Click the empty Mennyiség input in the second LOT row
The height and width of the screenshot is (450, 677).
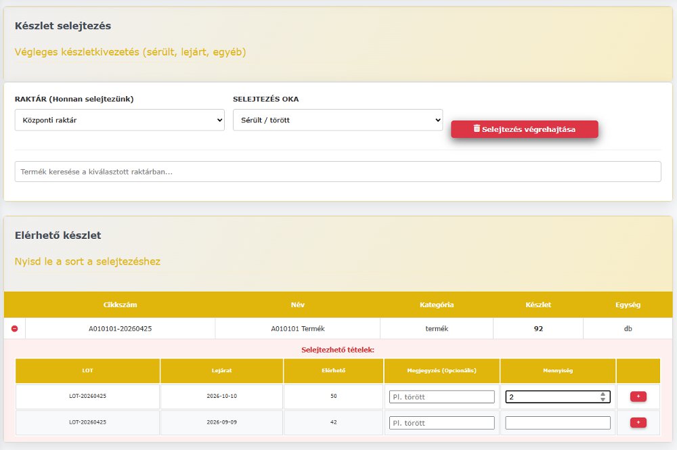click(x=557, y=422)
